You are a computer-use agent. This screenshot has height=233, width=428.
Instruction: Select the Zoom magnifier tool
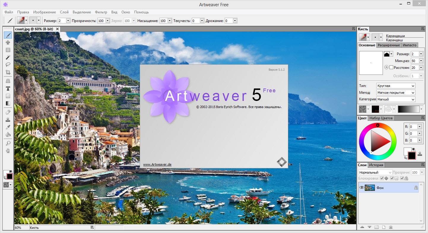click(8, 143)
